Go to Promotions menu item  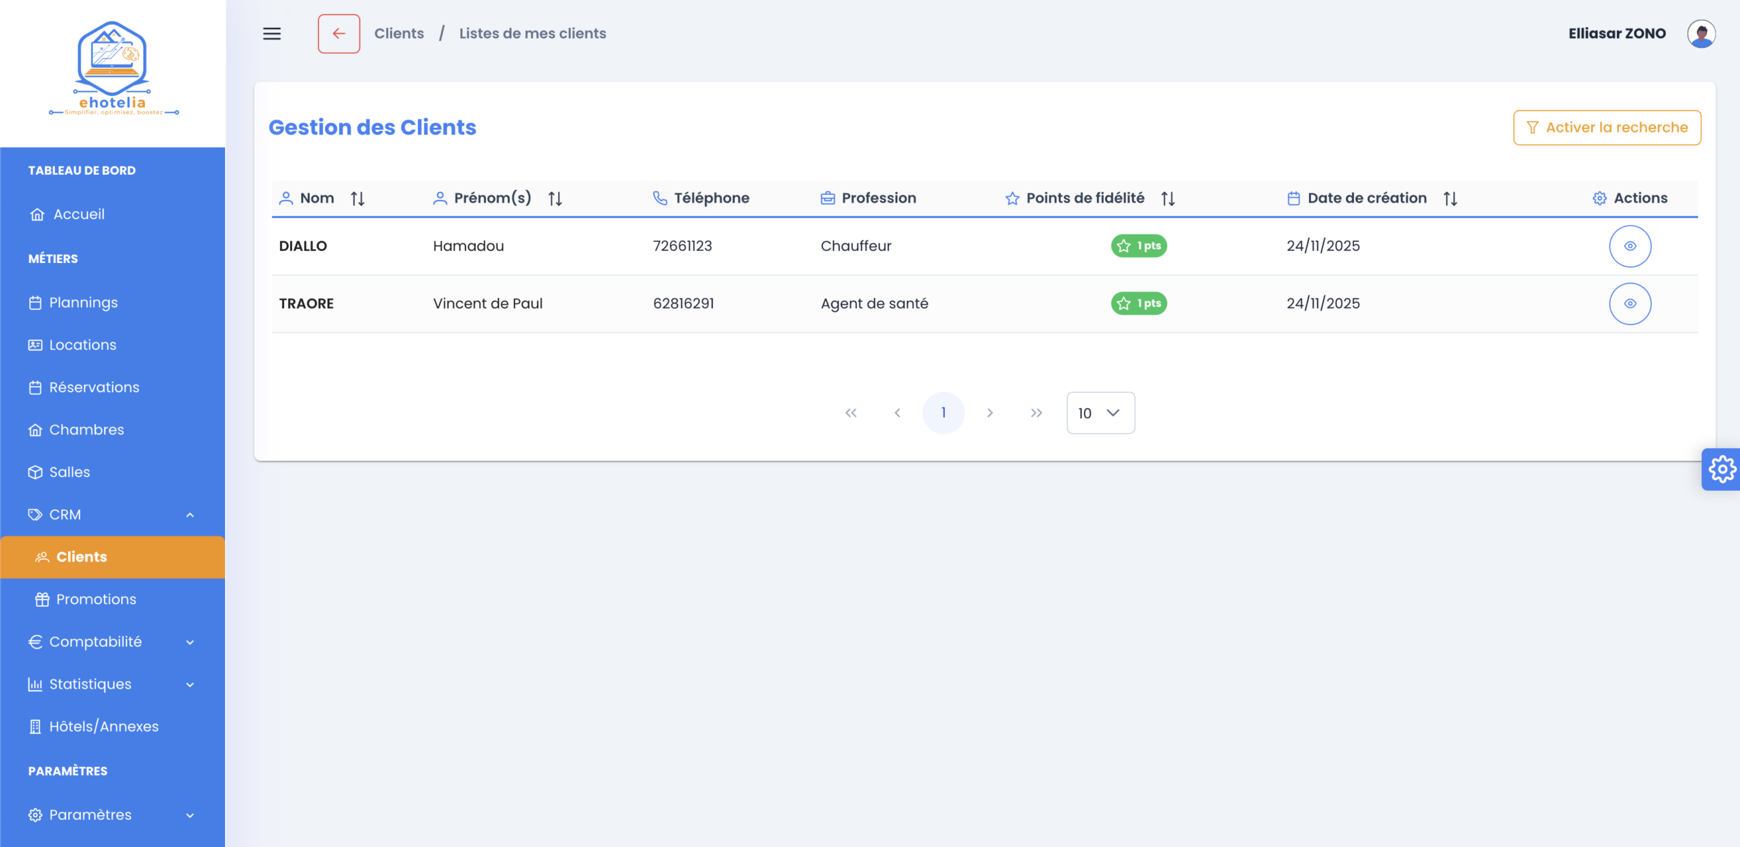point(96,599)
